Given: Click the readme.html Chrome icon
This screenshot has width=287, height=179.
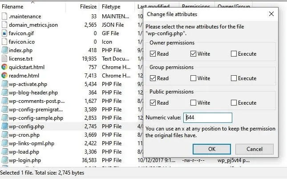Looking at the screenshot, I should click(x=4, y=75).
